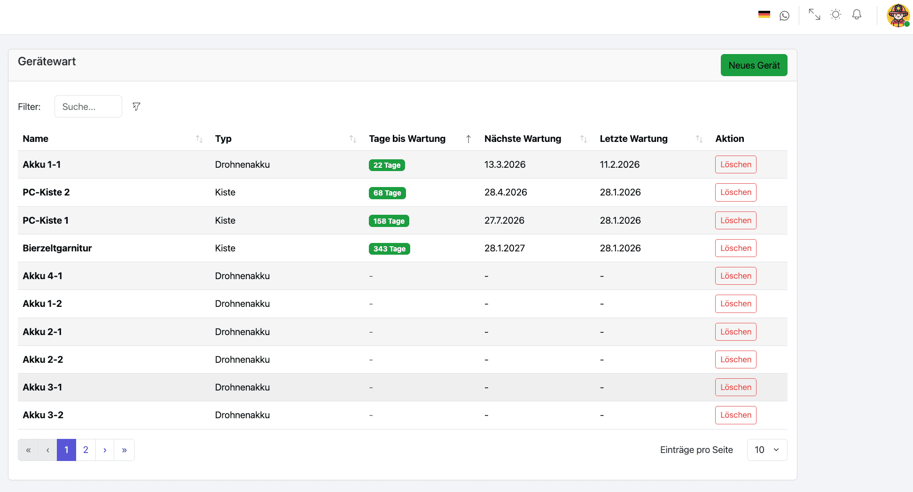Screen dimensions: 913x492
Task: Open the WhatsApp icon in header
Action: [x=784, y=16]
